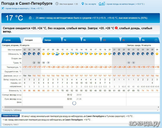
Task: Click the airplane airport archive icon
Action: 3,8
